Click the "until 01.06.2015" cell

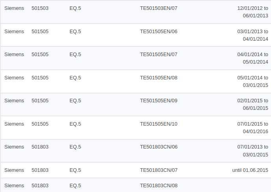point(250,170)
